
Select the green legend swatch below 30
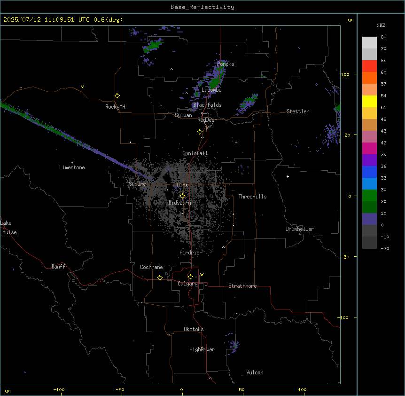click(x=369, y=196)
